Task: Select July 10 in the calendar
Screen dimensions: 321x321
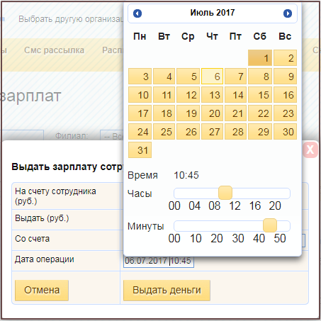Action: tap(140, 95)
